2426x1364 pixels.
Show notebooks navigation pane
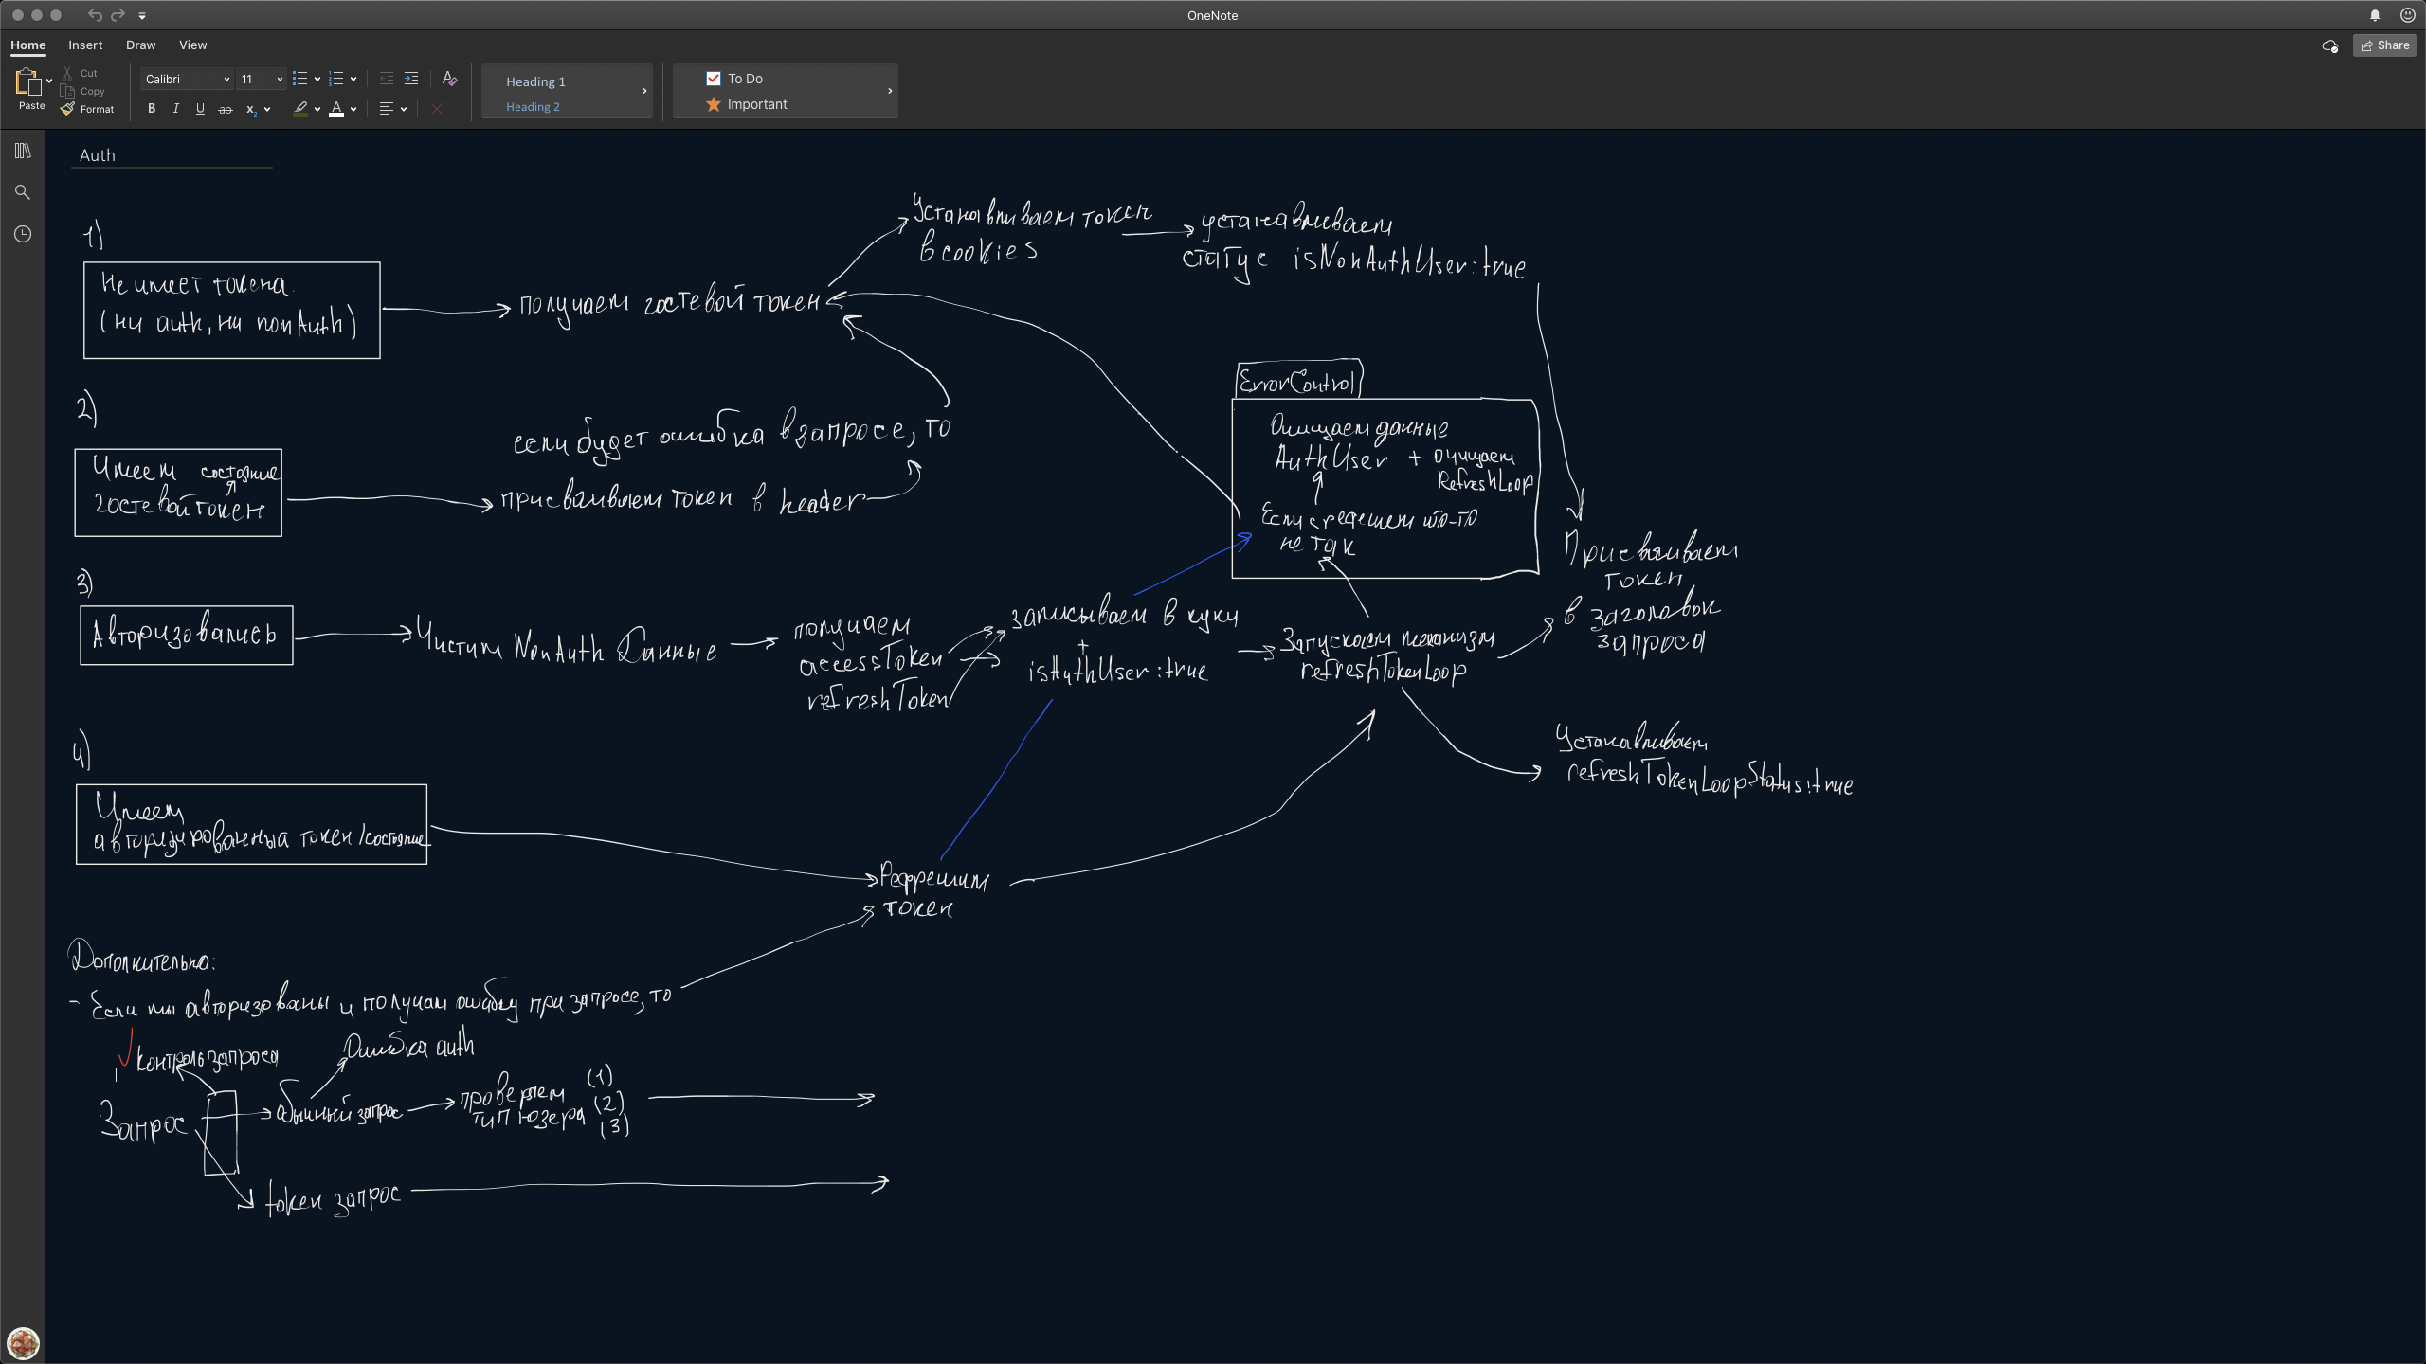click(23, 151)
